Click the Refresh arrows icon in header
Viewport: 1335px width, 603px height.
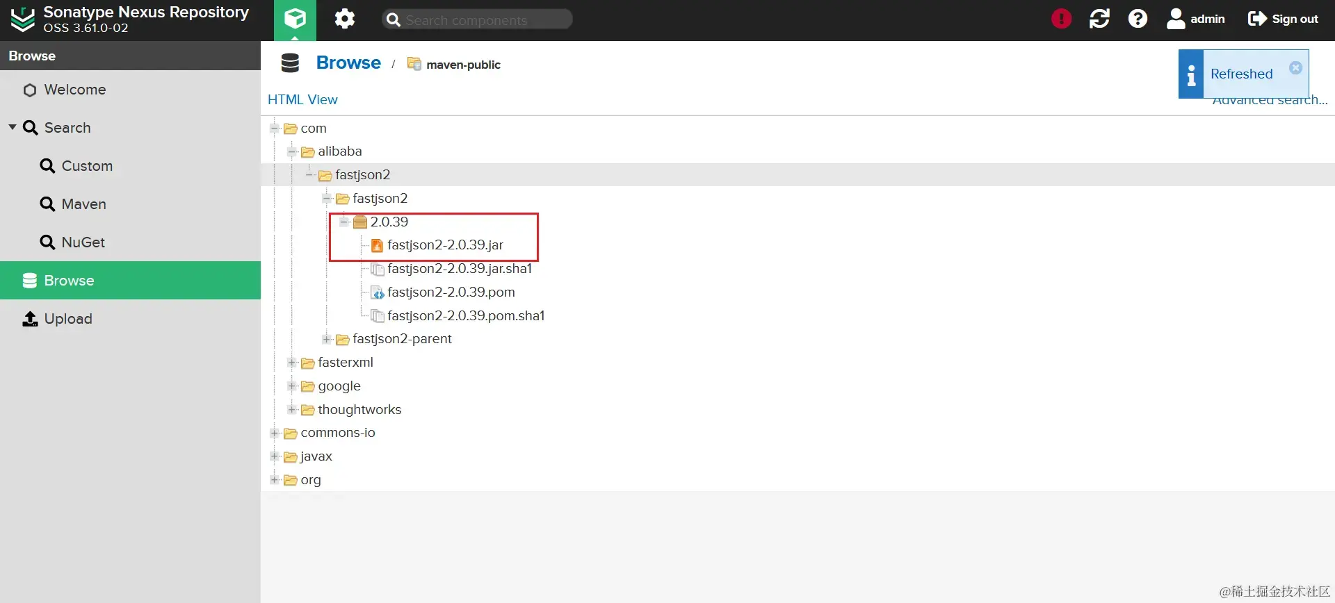click(x=1099, y=19)
